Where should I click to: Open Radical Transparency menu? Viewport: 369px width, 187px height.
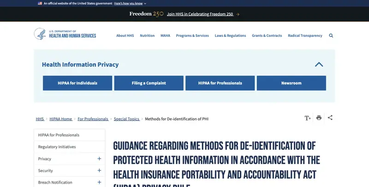(305, 36)
